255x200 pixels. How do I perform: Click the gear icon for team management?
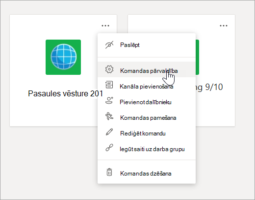[109, 69]
